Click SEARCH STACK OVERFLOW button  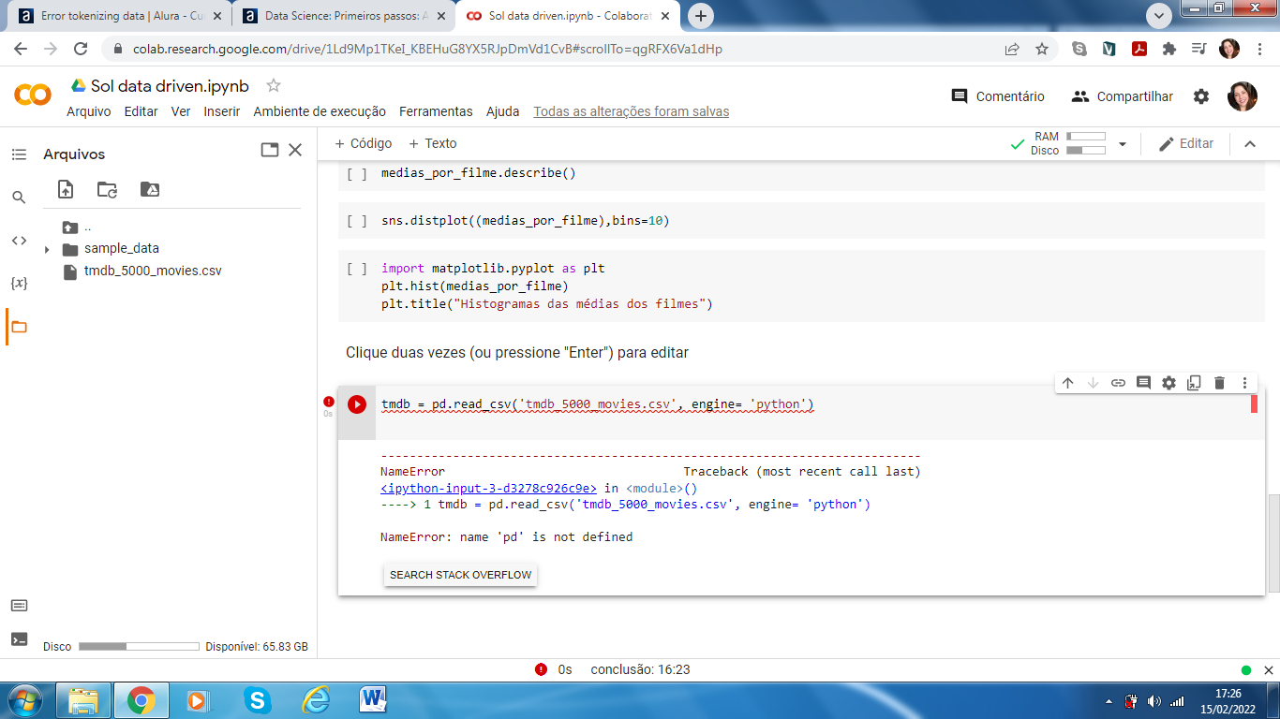tap(460, 575)
